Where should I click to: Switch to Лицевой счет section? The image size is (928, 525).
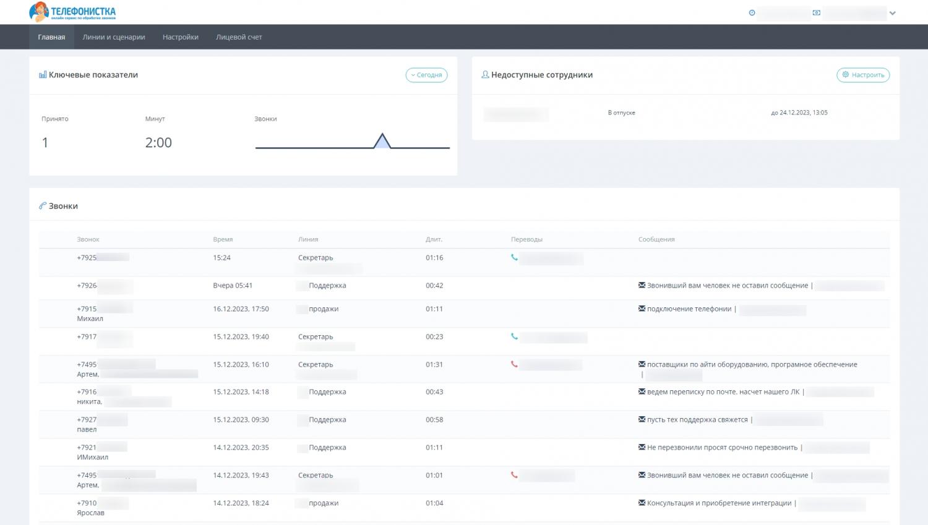[x=239, y=37]
